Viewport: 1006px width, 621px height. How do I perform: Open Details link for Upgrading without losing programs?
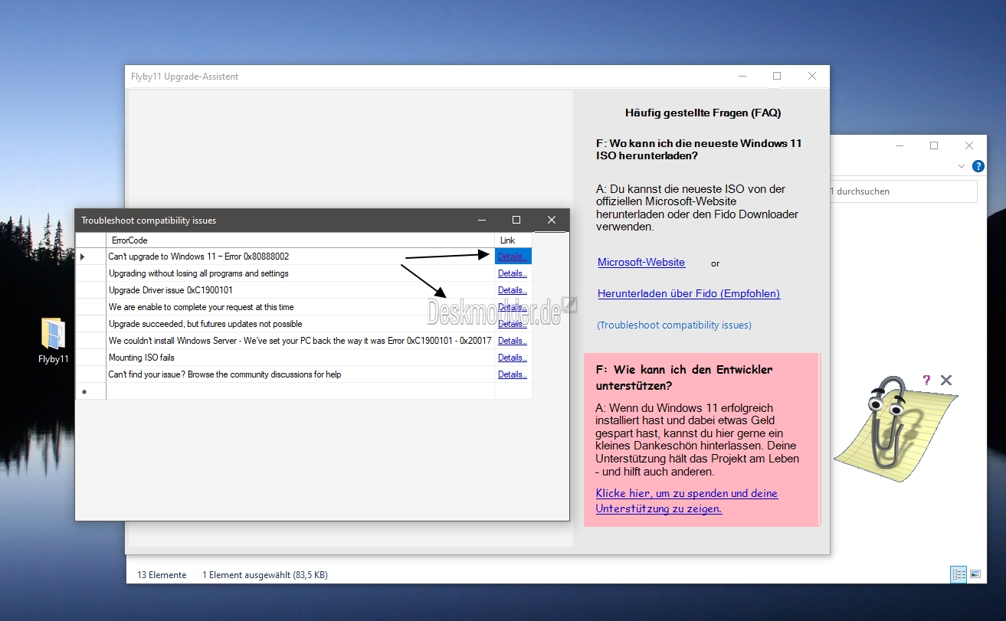pyautogui.click(x=512, y=273)
